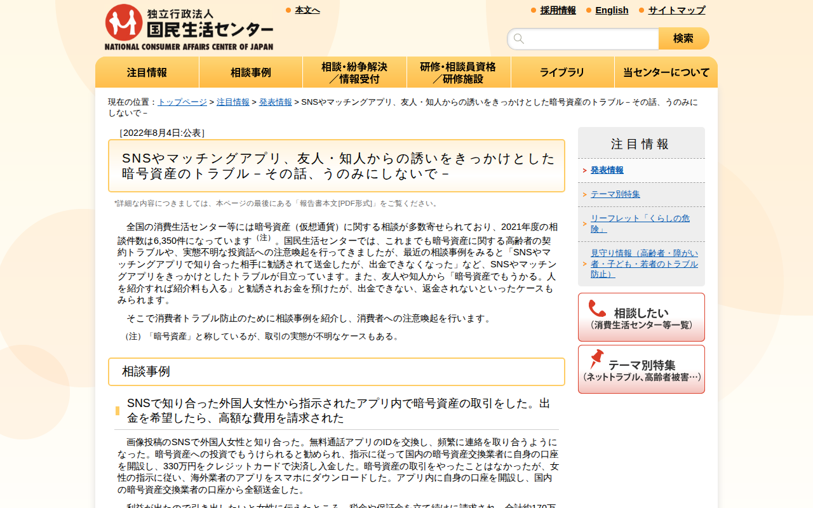Screen dimensions: 813x508
Task: Click the テーマ別特集 banner button
Action: point(642,370)
